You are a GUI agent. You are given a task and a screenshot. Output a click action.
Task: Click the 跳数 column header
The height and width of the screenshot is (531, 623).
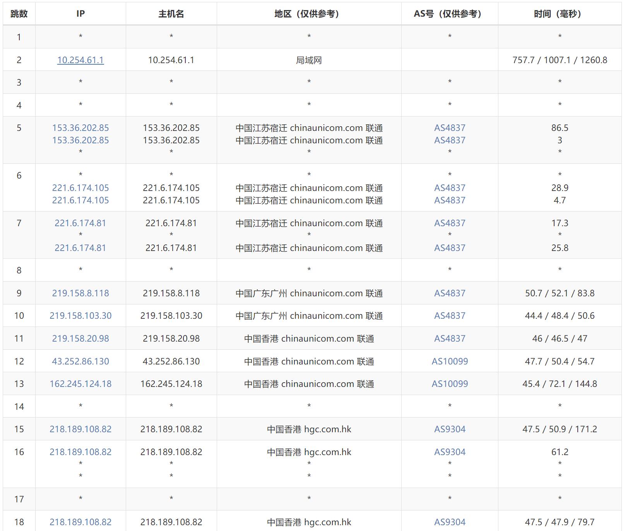point(19,14)
